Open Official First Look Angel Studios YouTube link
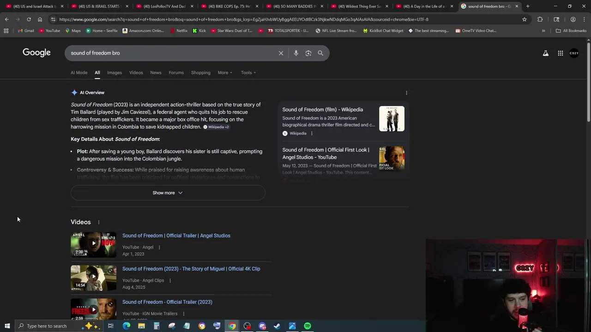The width and height of the screenshot is (591, 332). click(x=326, y=154)
